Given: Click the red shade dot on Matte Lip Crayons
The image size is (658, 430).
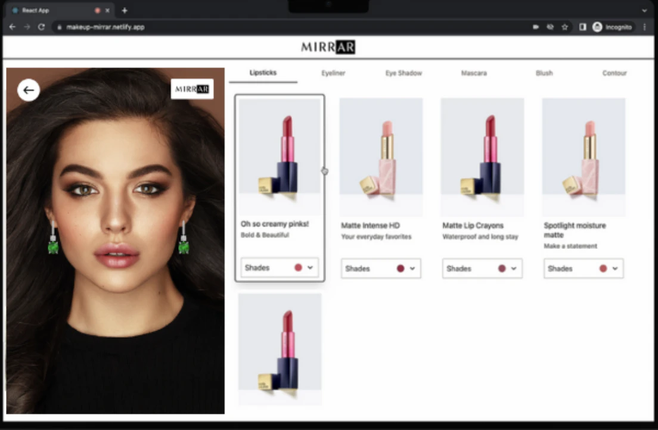Looking at the screenshot, I should (x=502, y=269).
